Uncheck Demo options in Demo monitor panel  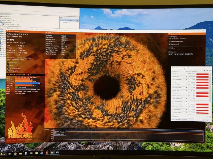[8, 63]
